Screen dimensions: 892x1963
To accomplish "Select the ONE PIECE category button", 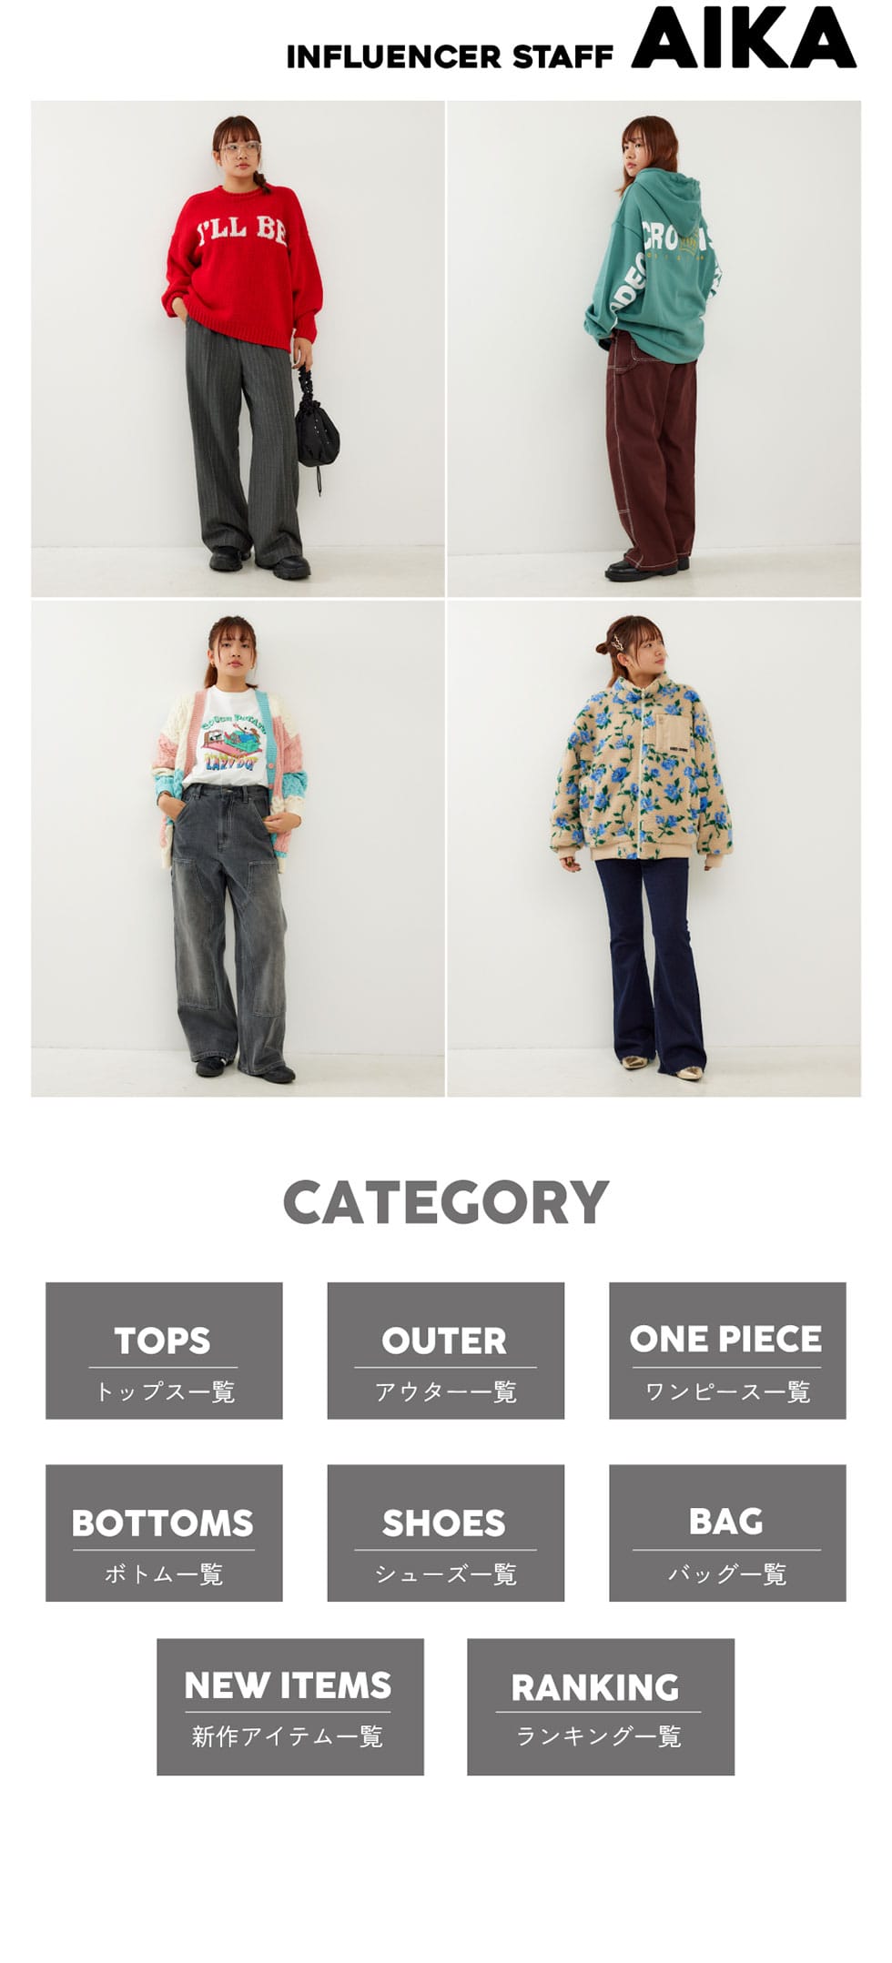I will tap(727, 1351).
